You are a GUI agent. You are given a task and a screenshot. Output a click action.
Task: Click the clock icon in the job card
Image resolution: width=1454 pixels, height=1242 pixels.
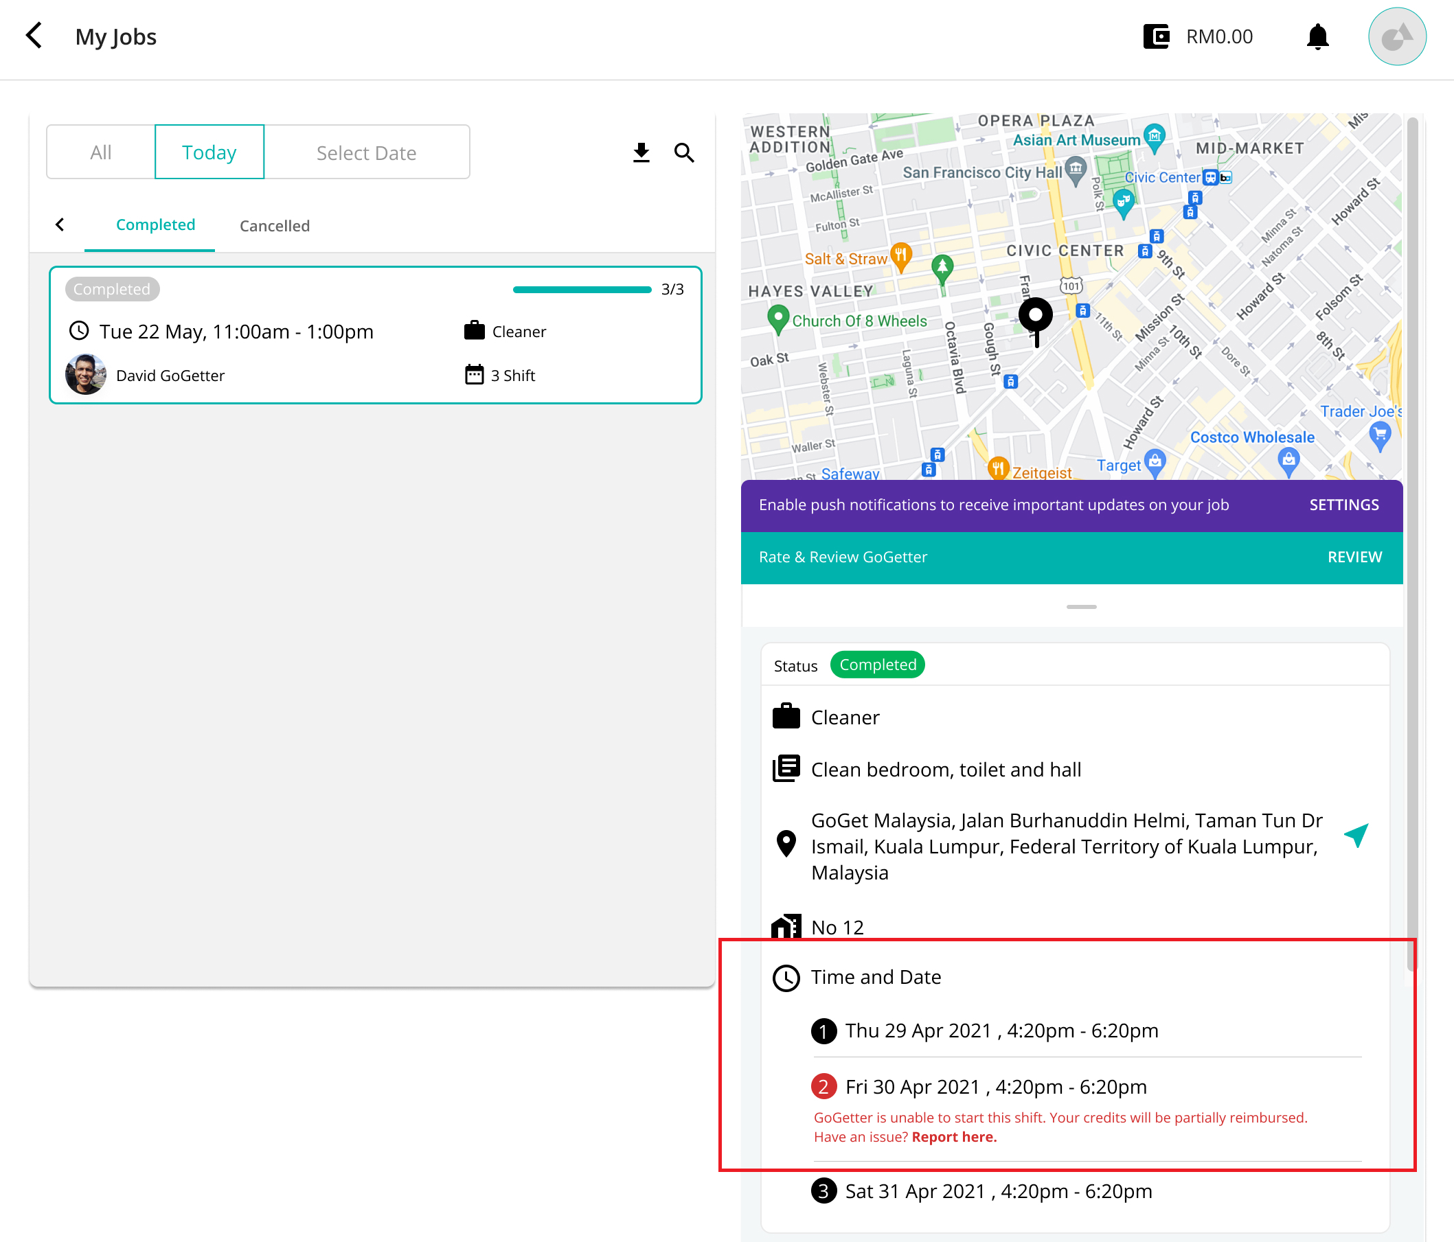pos(79,330)
